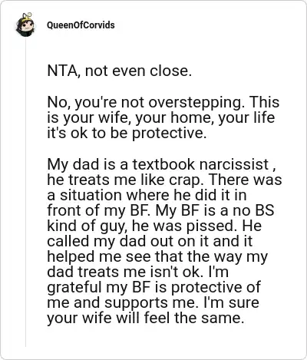Screen dimensions: 307x360
Task: Click the line "your wife will feel the same."
Action: [145, 318]
